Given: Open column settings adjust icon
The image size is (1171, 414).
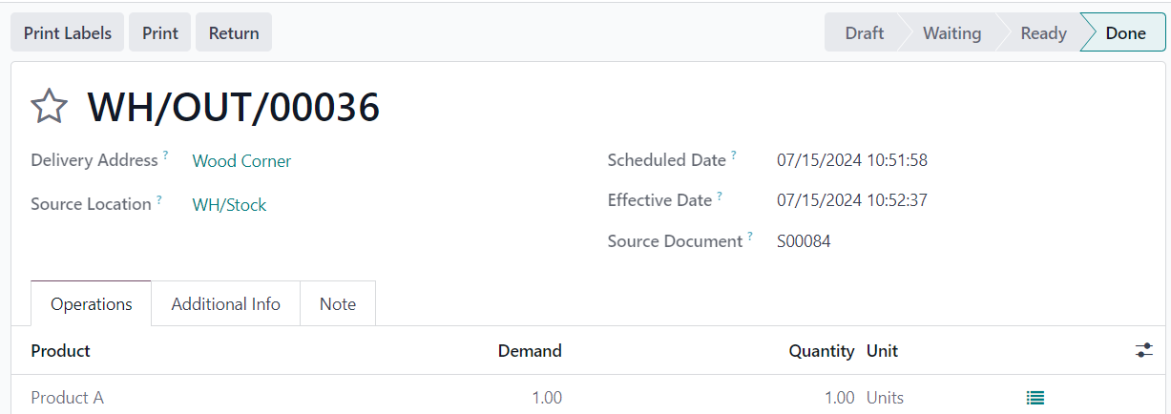Looking at the screenshot, I should pos(1144,351).
